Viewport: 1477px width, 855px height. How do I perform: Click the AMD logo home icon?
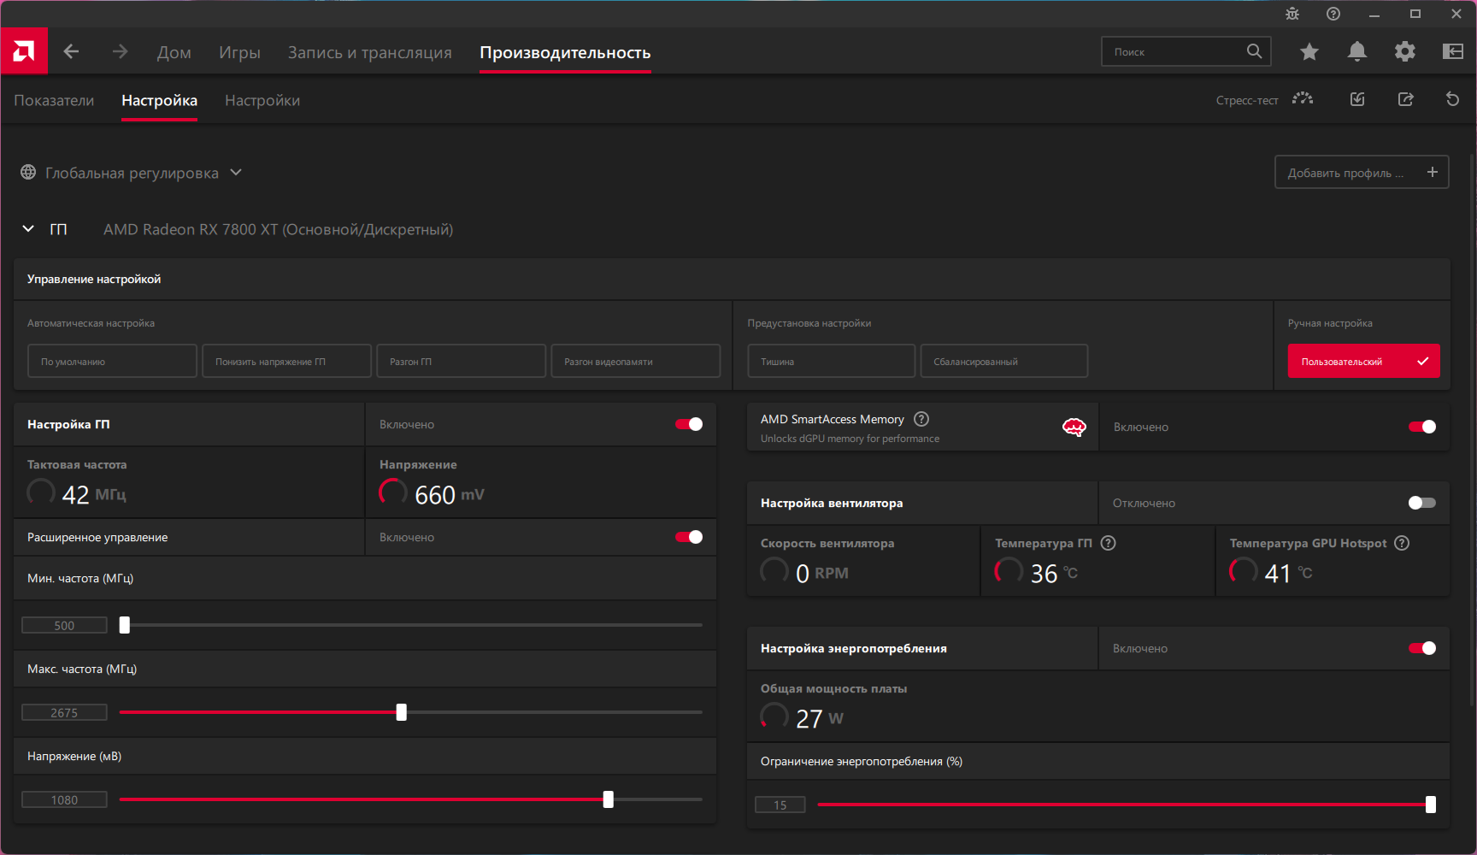tap(24, 52)
